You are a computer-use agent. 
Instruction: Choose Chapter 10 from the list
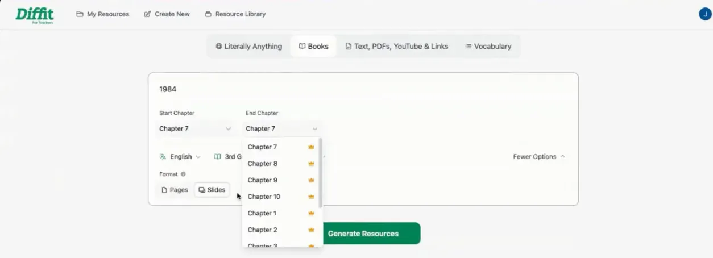point(281,197)
